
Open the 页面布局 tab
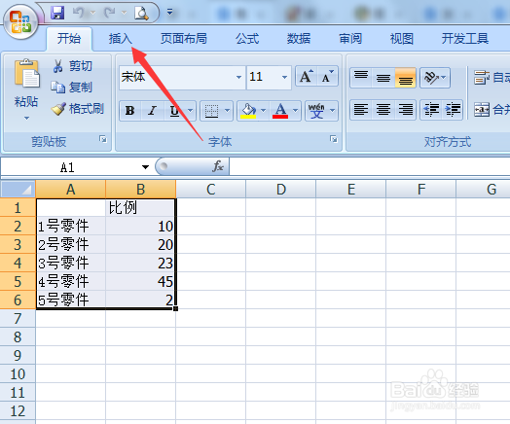click(184, 39)
